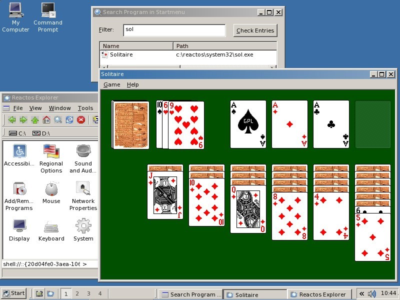
Task: Click the show desktop quick launch icon
Action: click(39, 293)
